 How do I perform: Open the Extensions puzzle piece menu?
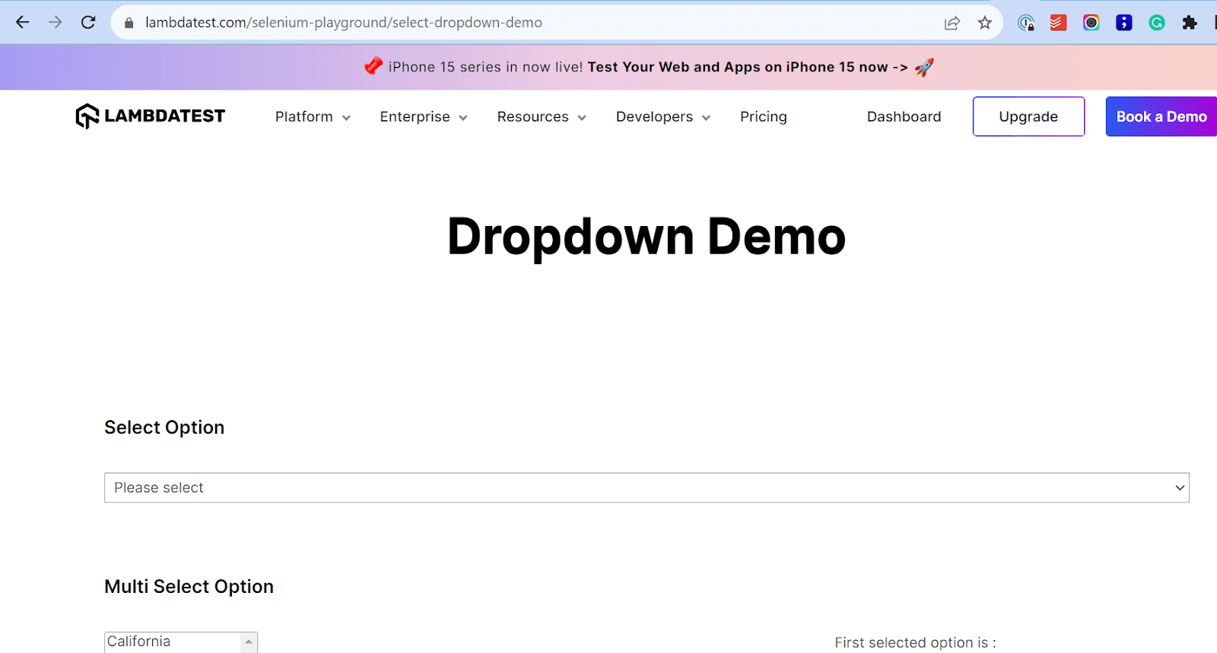pos(1190,23)
